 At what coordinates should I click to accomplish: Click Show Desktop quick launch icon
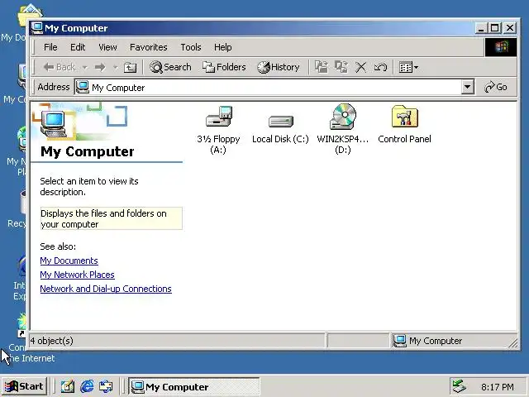click(68, 386)
